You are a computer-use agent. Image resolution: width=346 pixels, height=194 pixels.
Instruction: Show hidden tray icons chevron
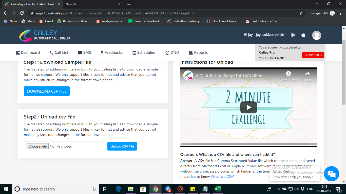(x=278, y=189)
